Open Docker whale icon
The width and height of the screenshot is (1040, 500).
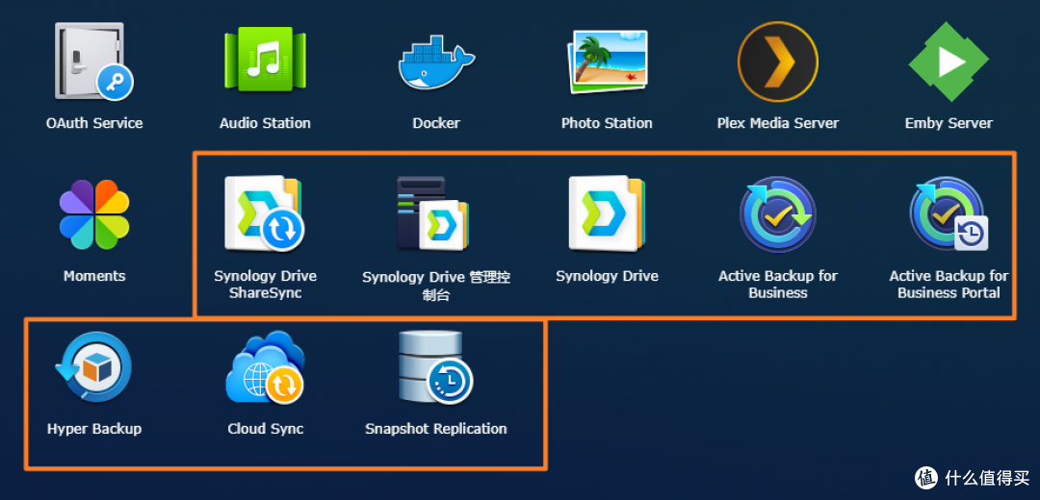pyautogui.click(x=436, y=62)
